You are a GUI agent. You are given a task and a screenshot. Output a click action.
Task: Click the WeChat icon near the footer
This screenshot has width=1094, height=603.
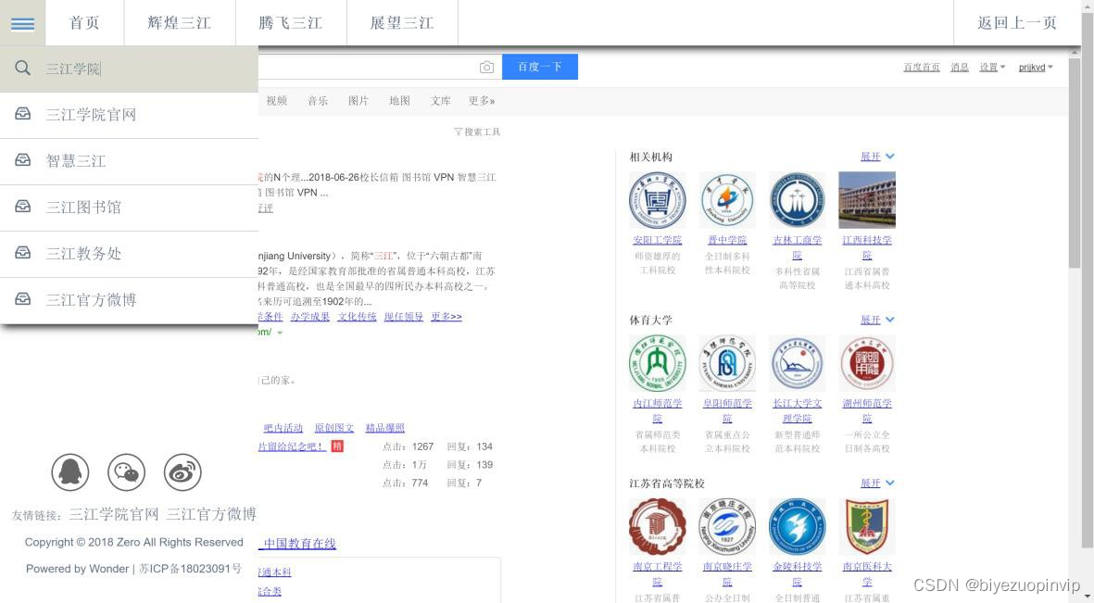[x=126, y=472]
